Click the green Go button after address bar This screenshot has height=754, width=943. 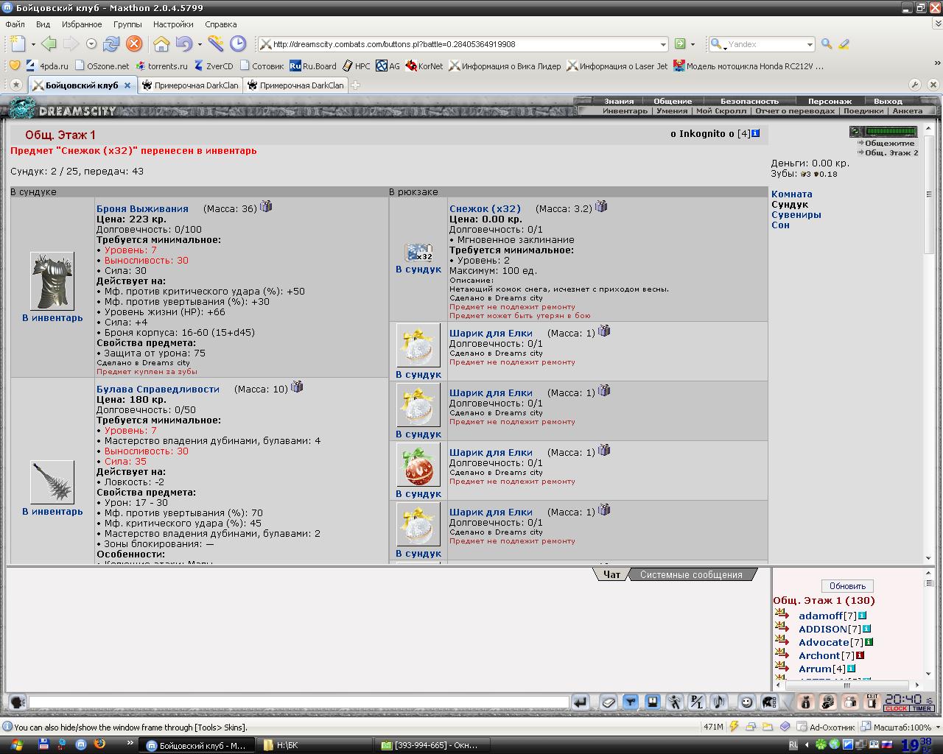[x=680, y=44]
